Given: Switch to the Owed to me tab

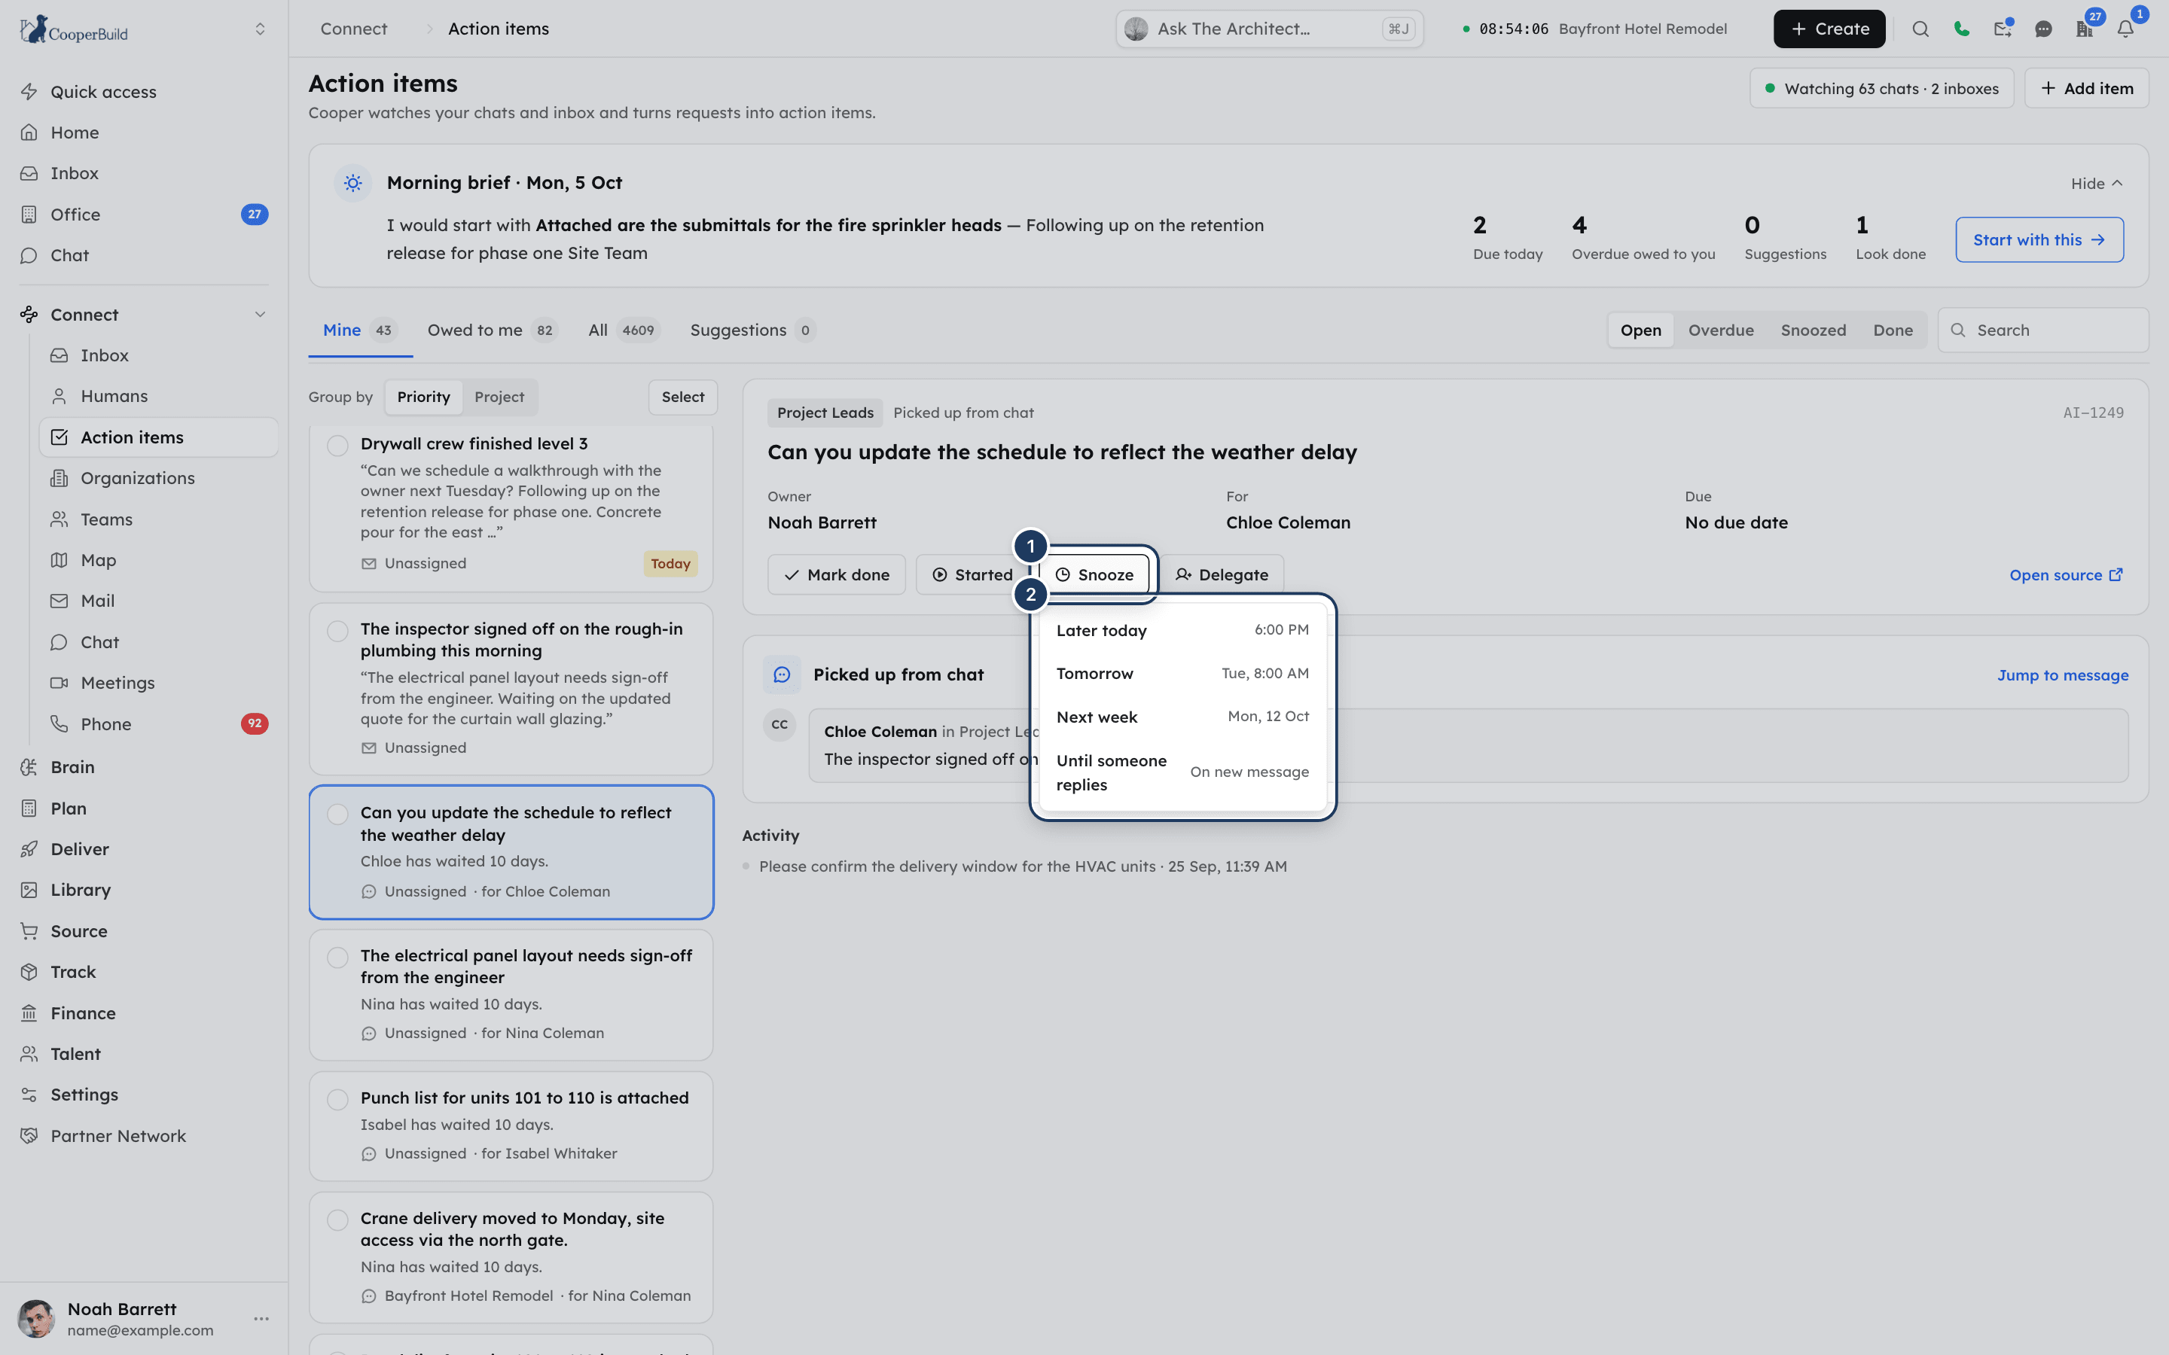Looking at the screenshot, I should click(x=492, y=330).
